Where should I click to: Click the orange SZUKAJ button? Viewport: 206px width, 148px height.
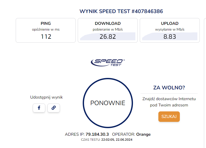click(x=169, y=116)
